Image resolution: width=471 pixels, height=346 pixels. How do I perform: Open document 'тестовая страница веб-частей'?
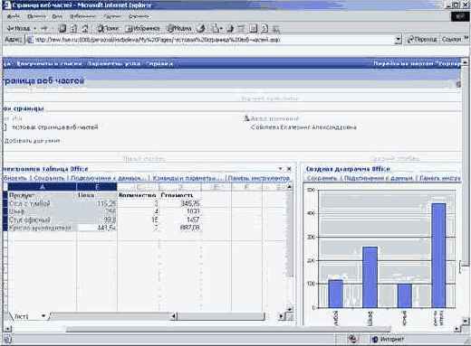(55, 127)
